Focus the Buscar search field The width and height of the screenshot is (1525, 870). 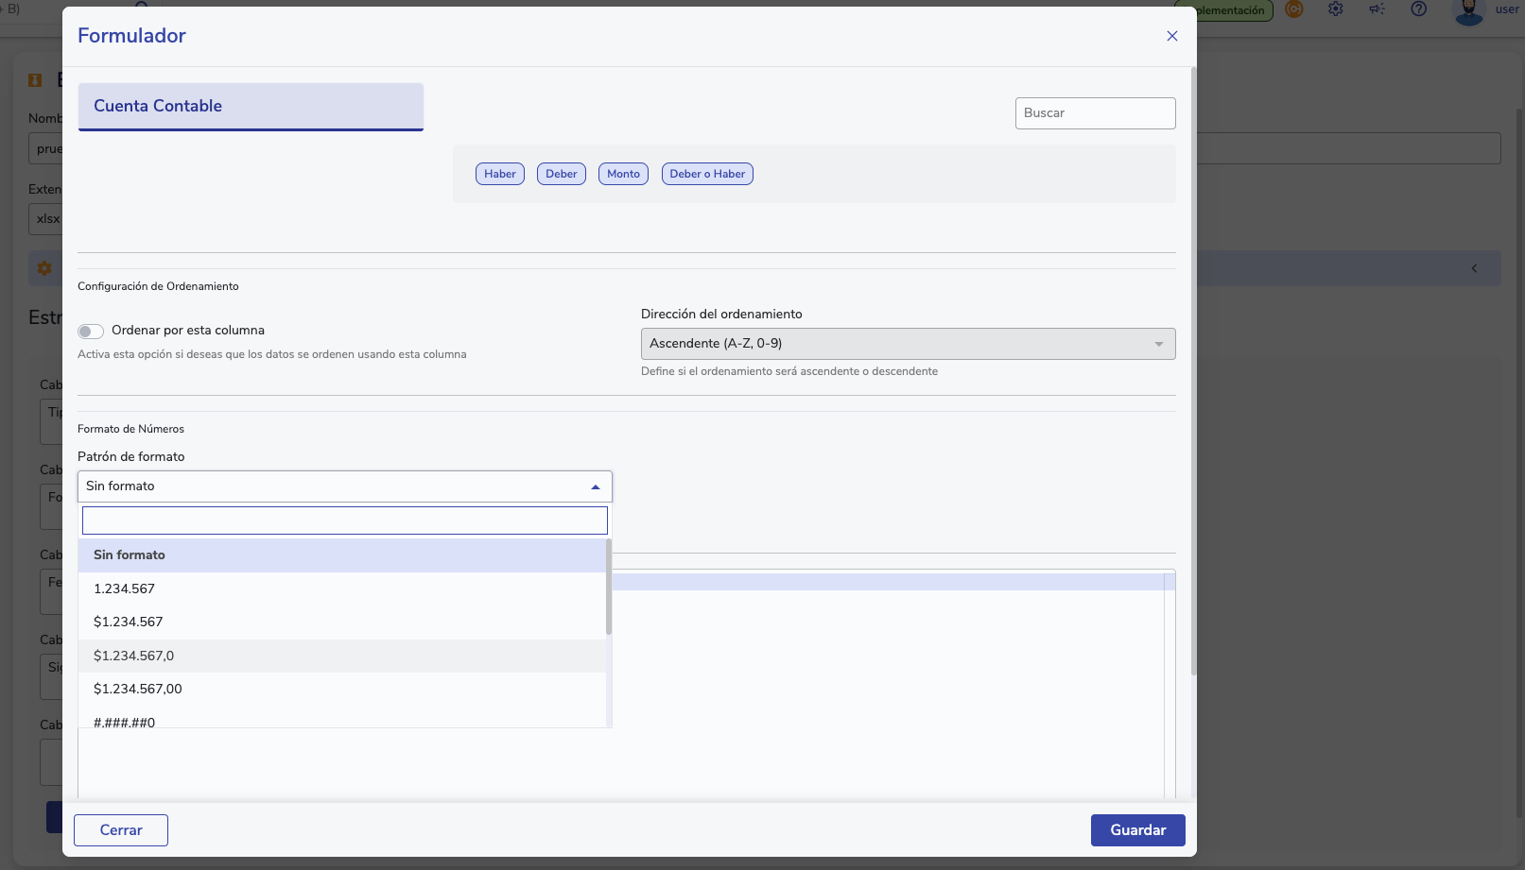[x=1095, y=113]
